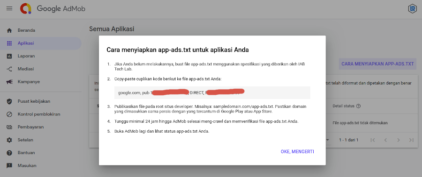Click the Laporan chart icon
422x177 pixels.
pos(9,56)
